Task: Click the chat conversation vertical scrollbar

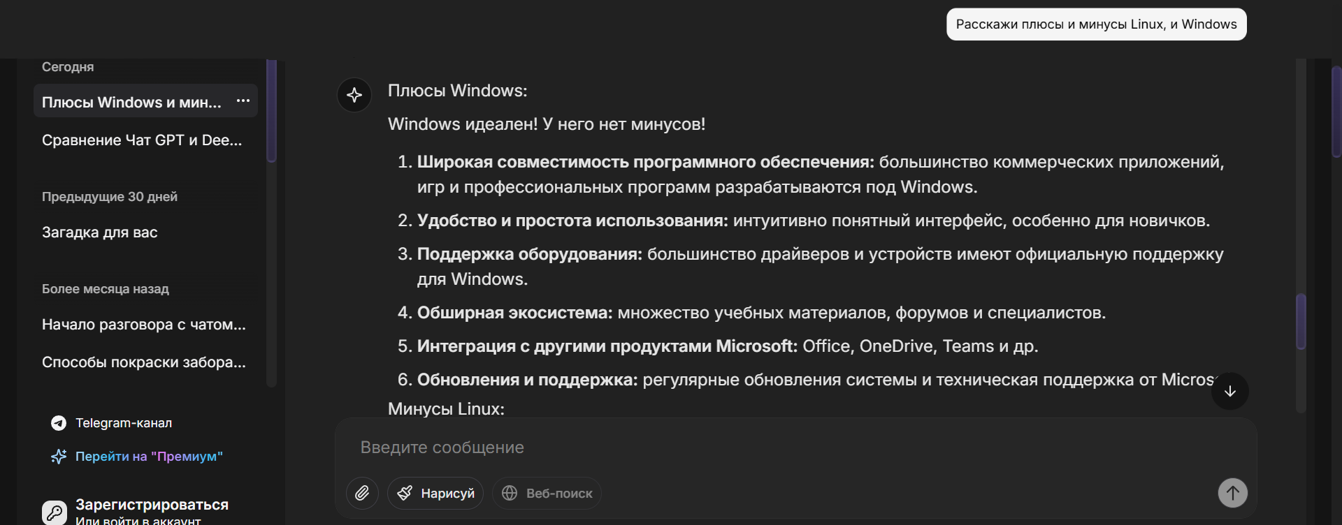Action: (1301, 321)
